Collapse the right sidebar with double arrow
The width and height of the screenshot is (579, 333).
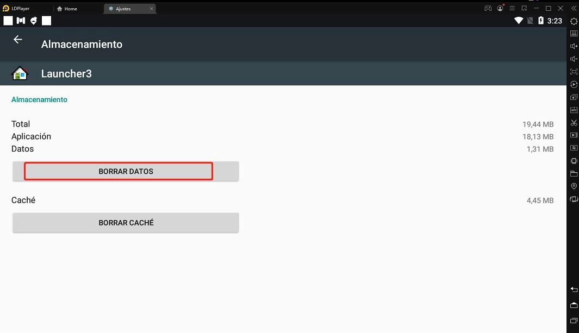574,8
